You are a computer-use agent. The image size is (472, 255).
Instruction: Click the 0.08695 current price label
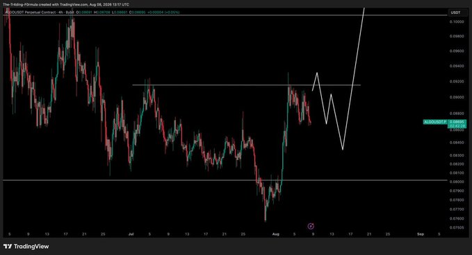click(457, 122)
